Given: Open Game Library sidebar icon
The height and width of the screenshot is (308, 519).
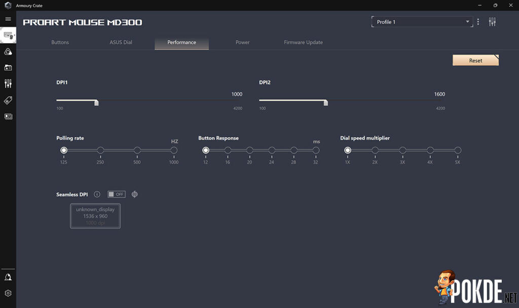Looking at the screenshot, I should coord(8,67).
